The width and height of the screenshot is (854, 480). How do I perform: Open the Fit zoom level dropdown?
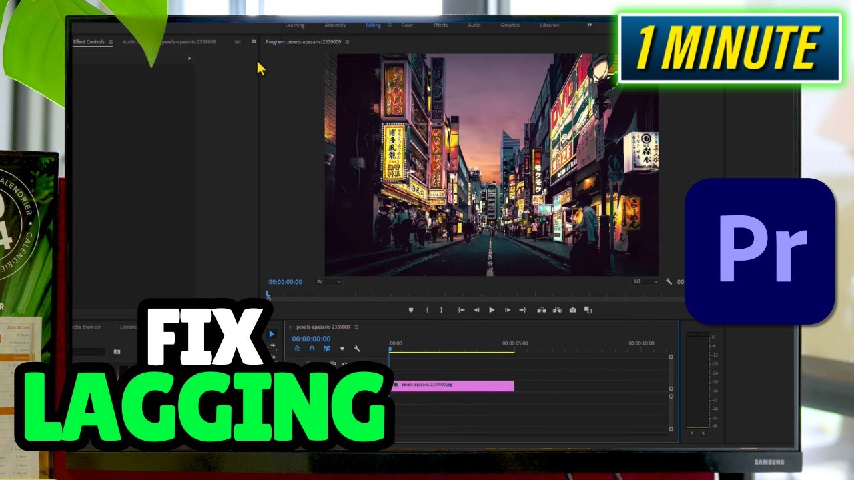coord(329,282)
